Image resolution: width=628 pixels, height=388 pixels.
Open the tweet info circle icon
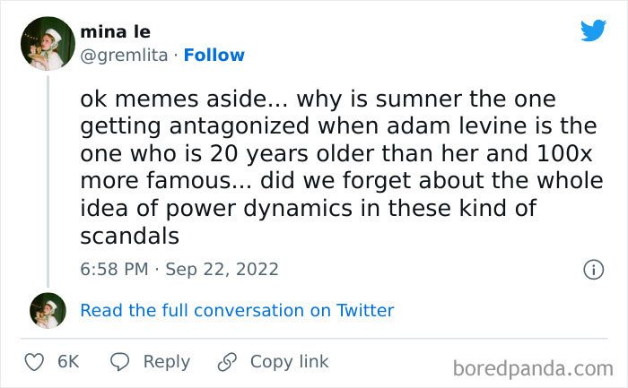click(593, 269)
